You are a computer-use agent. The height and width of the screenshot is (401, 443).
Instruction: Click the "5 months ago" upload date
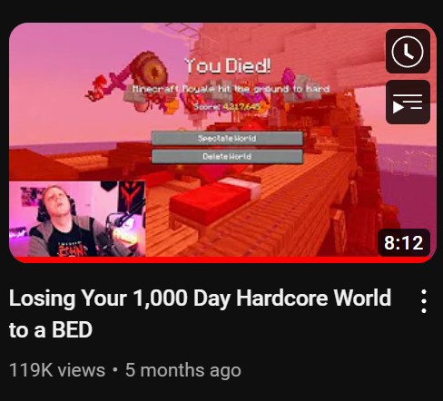tap(183, 370)
